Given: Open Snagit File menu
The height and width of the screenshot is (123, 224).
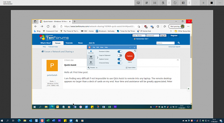Looking at the screenshot, I should coord(94,47).
